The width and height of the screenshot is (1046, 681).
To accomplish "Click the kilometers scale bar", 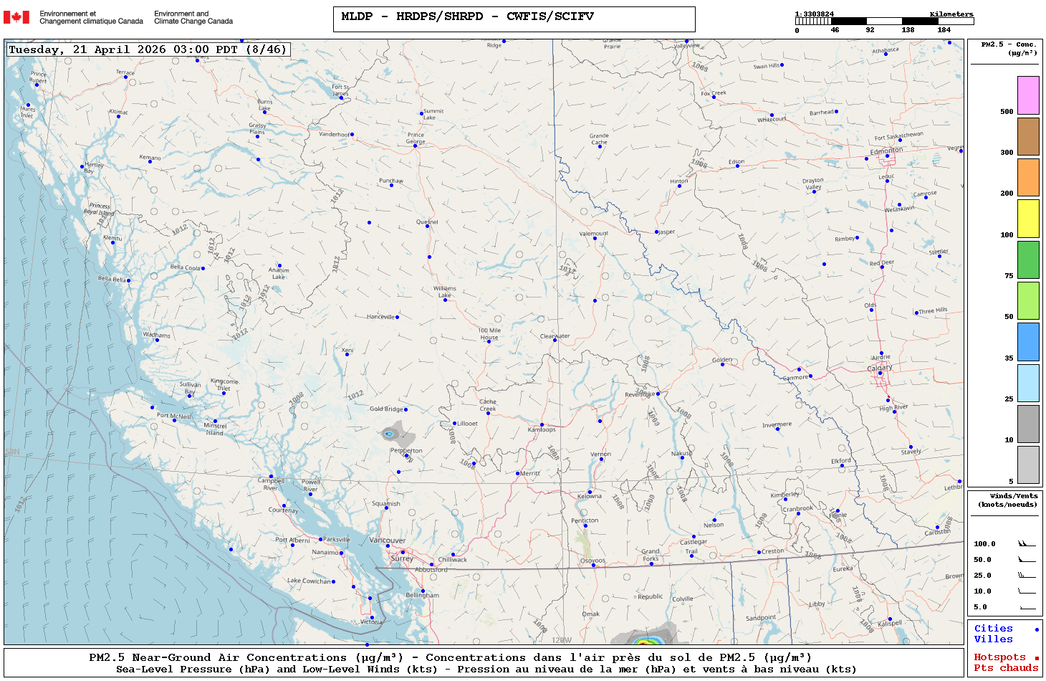I will pos(884,22).
